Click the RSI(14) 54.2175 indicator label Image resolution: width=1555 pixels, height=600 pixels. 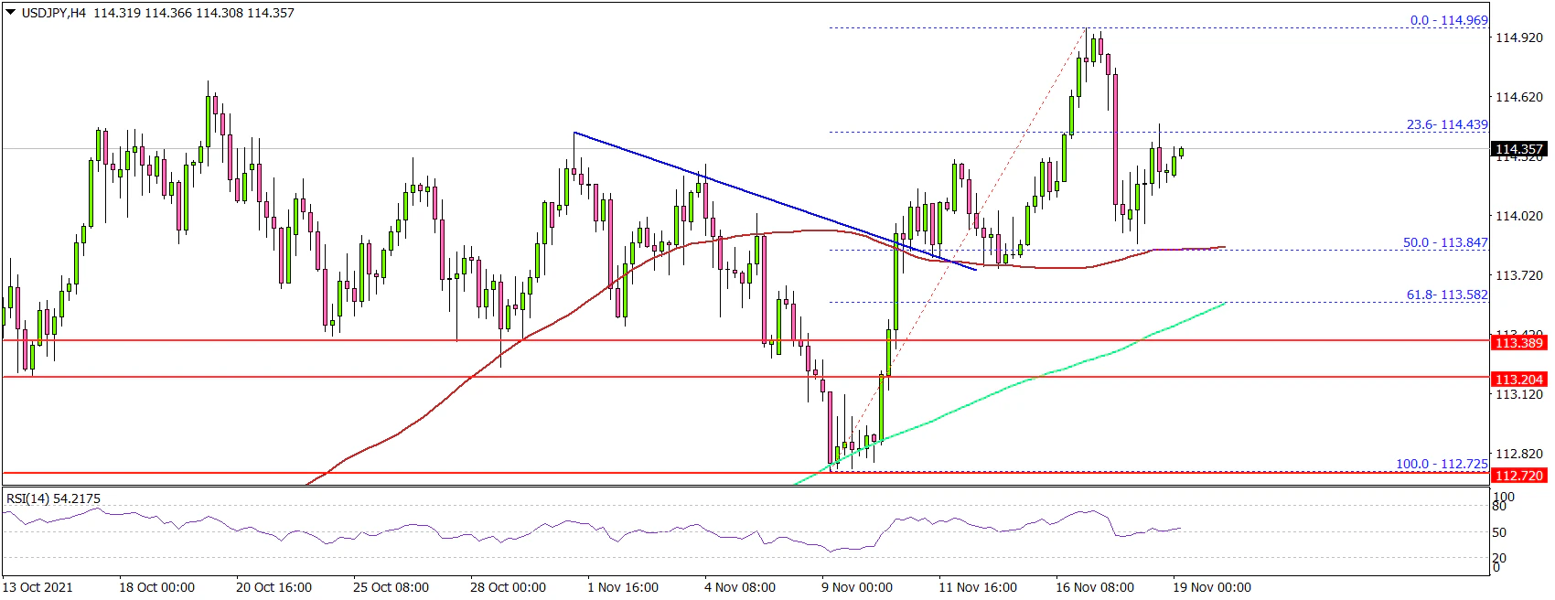pos(54,498)
